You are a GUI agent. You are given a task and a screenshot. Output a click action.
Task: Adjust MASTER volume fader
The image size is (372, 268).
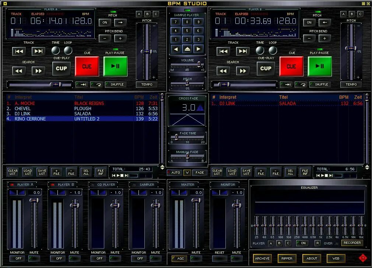point(196,200)
